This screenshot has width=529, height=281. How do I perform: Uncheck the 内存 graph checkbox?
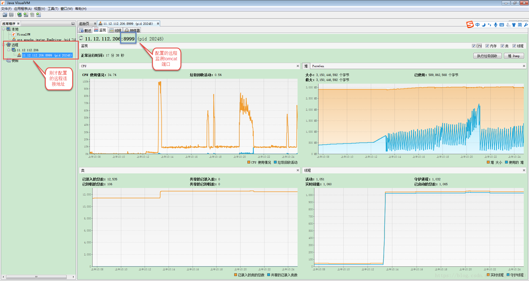tap(487, 46)
